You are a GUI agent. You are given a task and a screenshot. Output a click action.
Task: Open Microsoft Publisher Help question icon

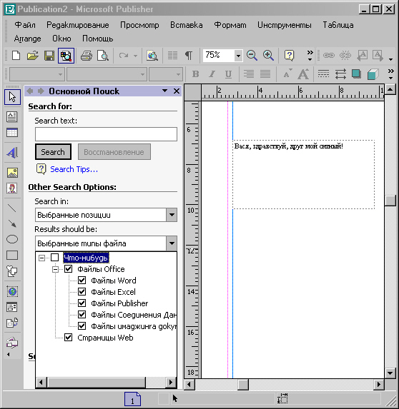(x=290, y=56)
